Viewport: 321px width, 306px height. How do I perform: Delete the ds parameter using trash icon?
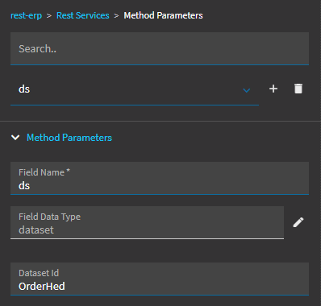pyautogui.click(x=298, y=89)
